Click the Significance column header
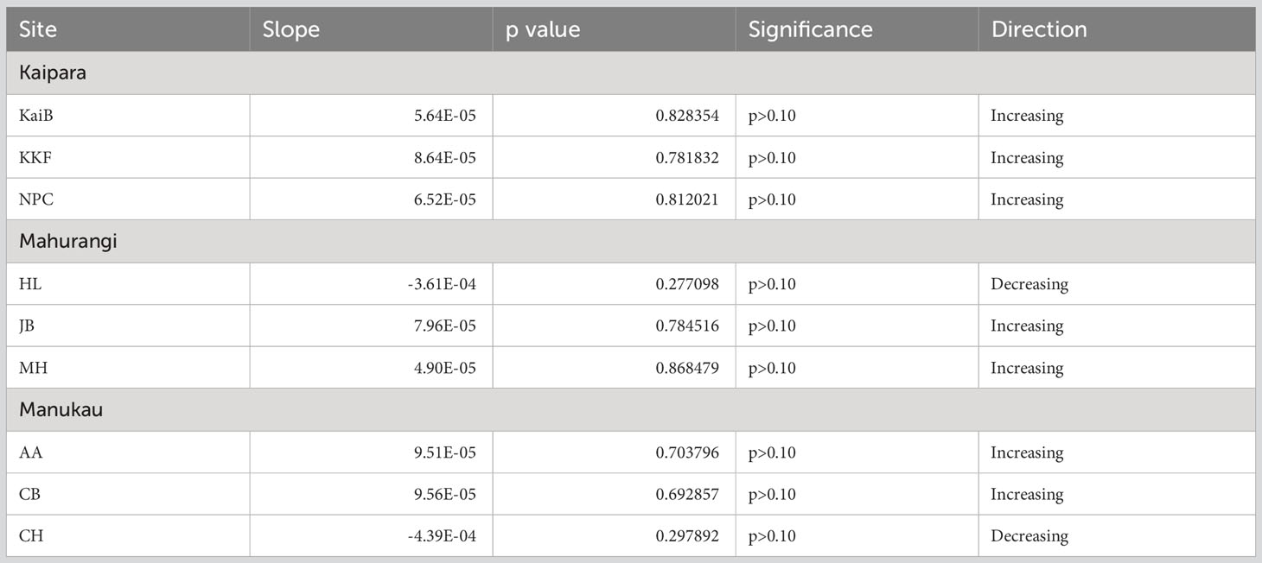1262x563 pixels. (857, 29)
